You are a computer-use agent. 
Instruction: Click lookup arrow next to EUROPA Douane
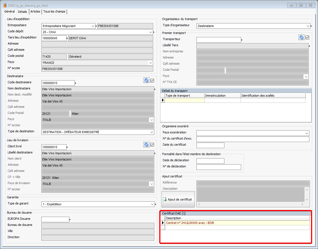click(70, 219)
